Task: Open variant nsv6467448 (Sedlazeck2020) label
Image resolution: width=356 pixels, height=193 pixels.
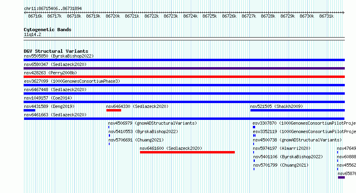Action: pos(55,90)
